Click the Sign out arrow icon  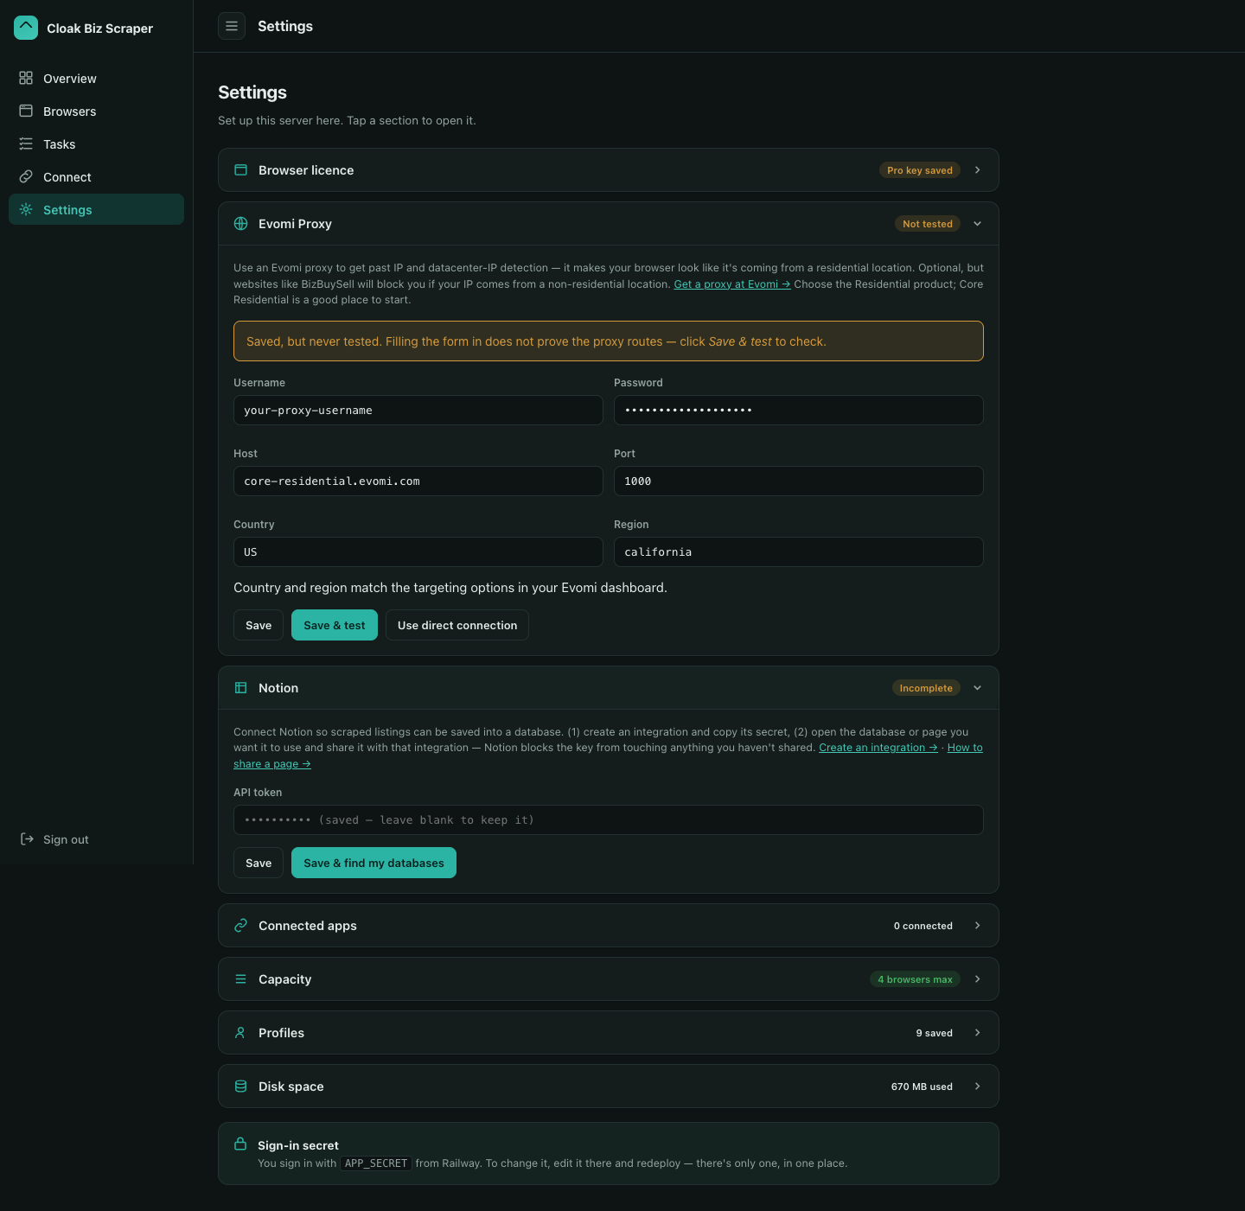click(27, 838)
